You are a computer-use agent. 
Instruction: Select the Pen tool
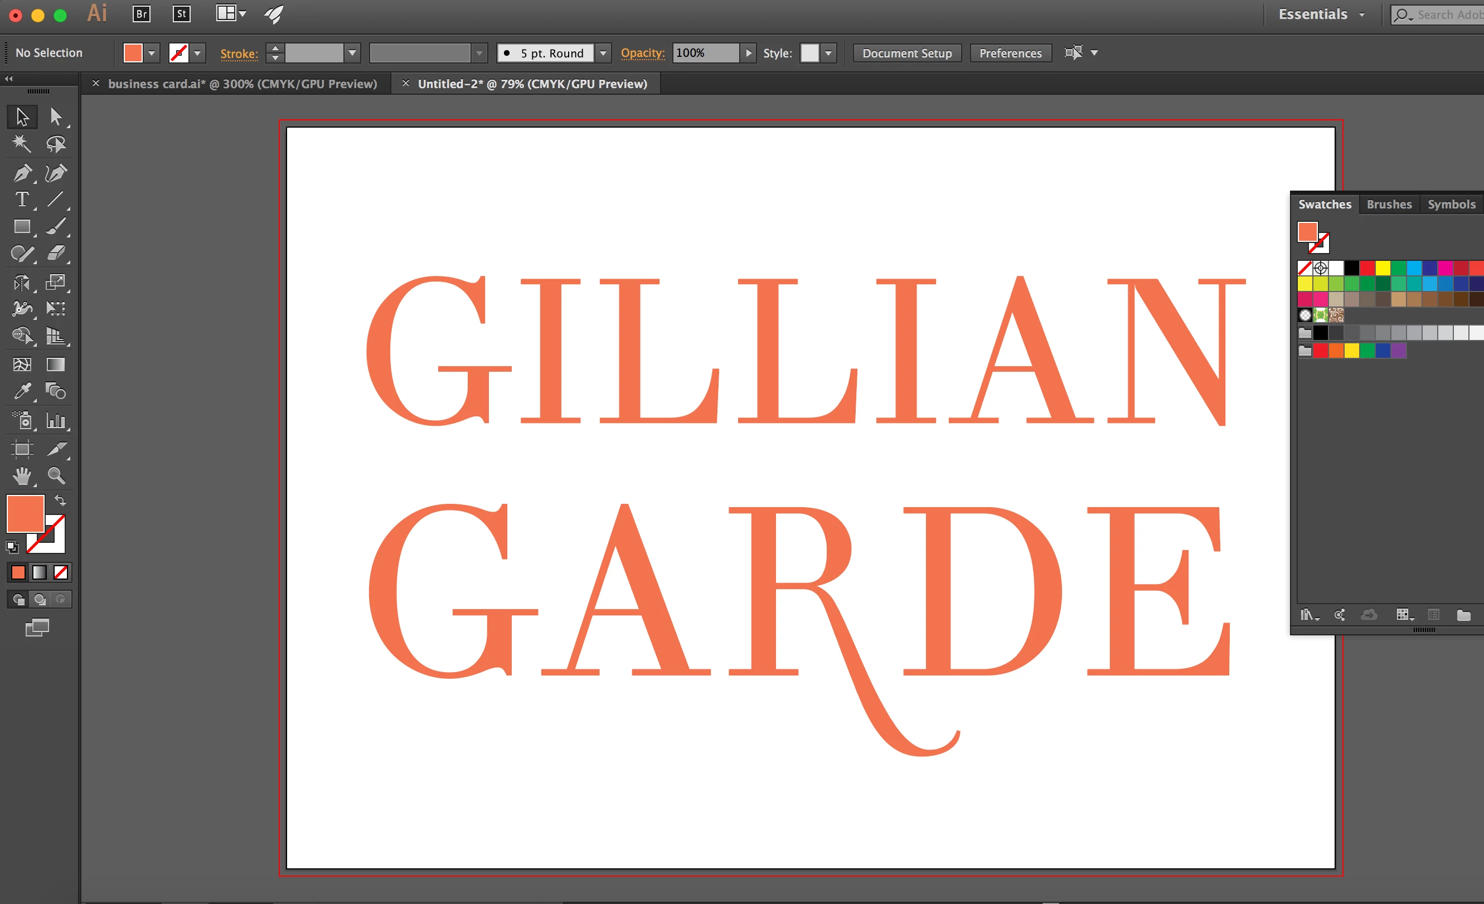pos(22,173)
